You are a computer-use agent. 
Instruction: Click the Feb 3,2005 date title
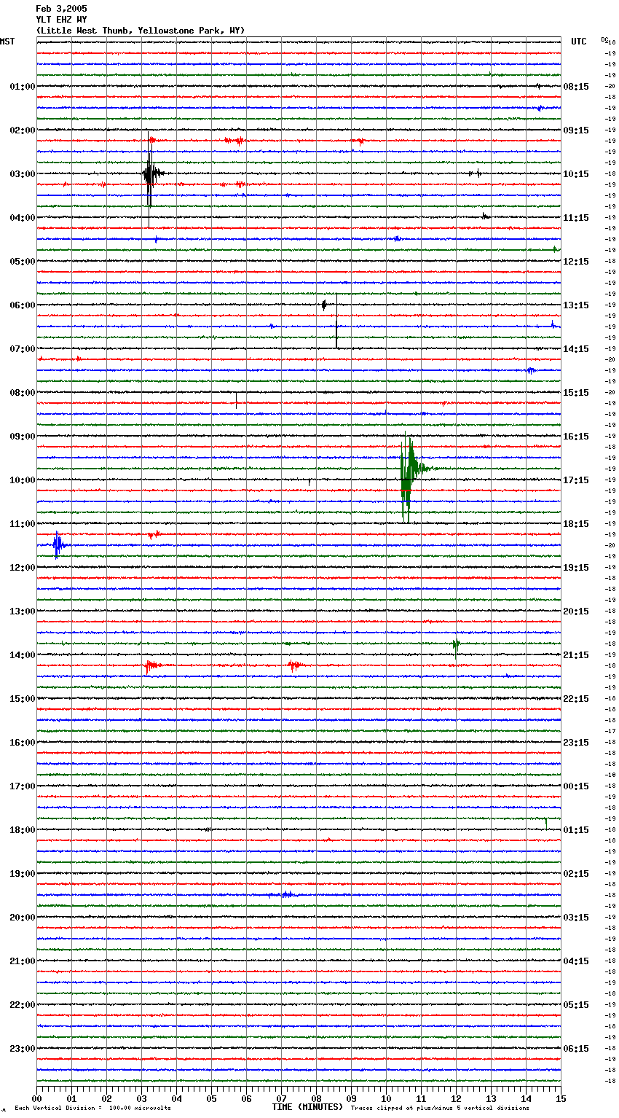[x=61, y=9]
